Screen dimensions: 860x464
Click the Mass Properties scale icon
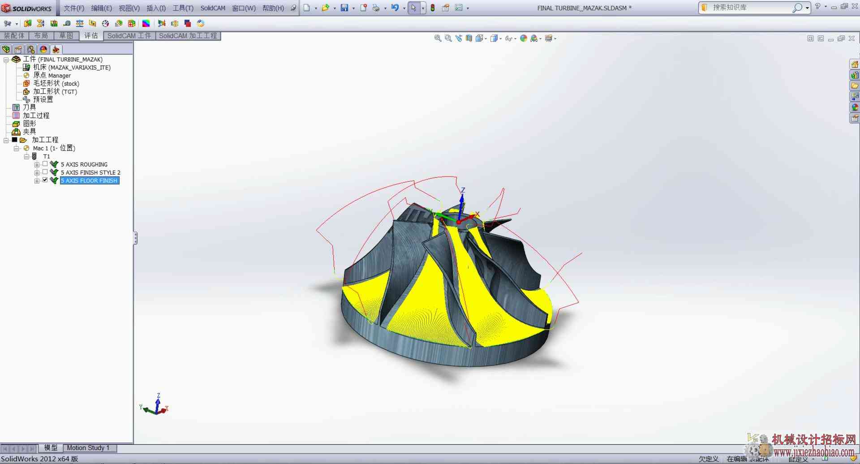(x=80, y=23)
